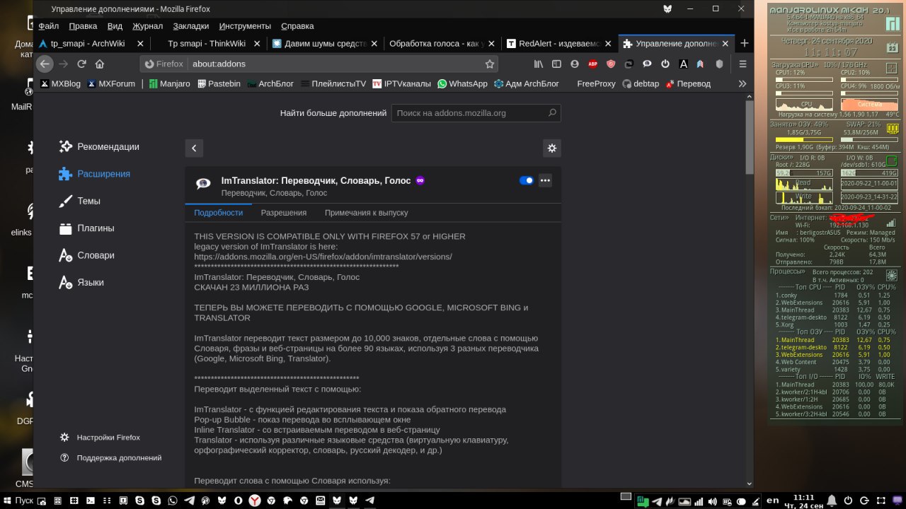
Task: Open the Журнал menu
Action: (148, 26)
